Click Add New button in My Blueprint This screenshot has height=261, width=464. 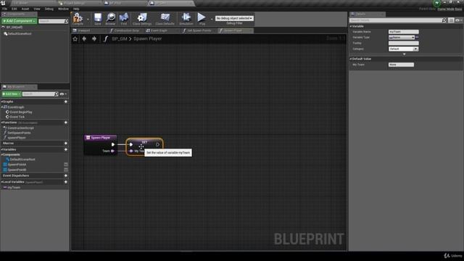click(12, 94)
